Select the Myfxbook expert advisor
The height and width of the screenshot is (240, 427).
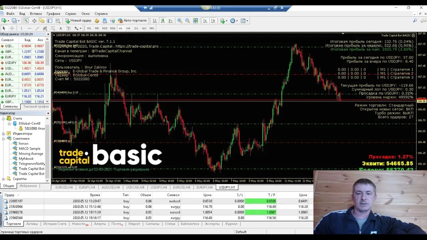coord(26,159)
